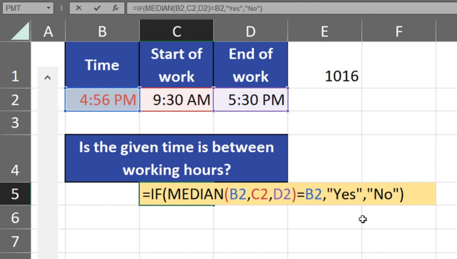Click the working hours question header cell

pos(176,158)
